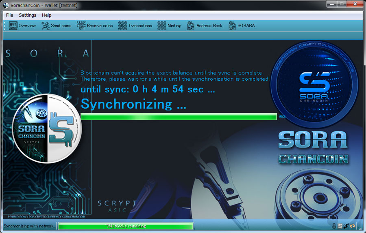Click the 'Blockchain can't acquire' notice text

[175, 76]
